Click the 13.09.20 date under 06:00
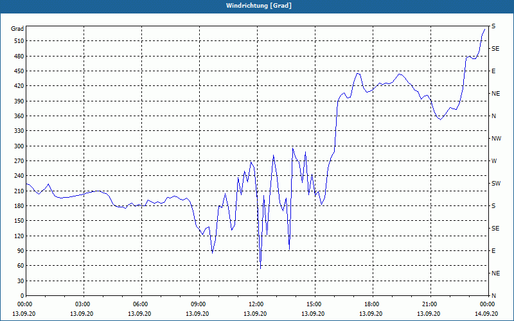 [x=139, y=313]
